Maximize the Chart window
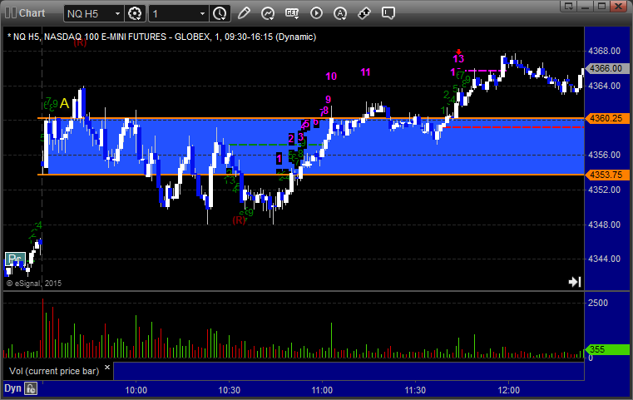Image resolution: width=633 pixels, height=400 pixels. [x=601, y=6]
